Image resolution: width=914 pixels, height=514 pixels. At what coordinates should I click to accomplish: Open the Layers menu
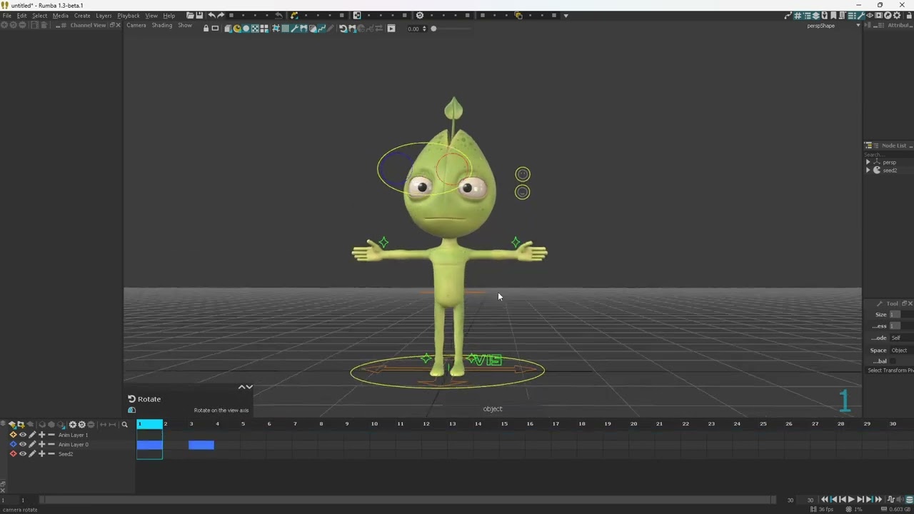pyautogui.click(x=104, y=16)
